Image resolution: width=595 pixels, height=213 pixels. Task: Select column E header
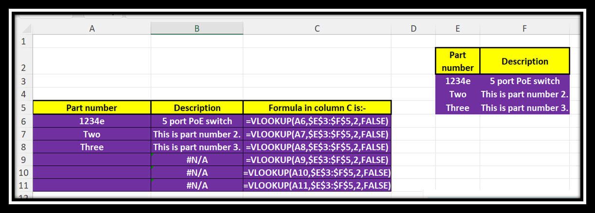[457, 29]
